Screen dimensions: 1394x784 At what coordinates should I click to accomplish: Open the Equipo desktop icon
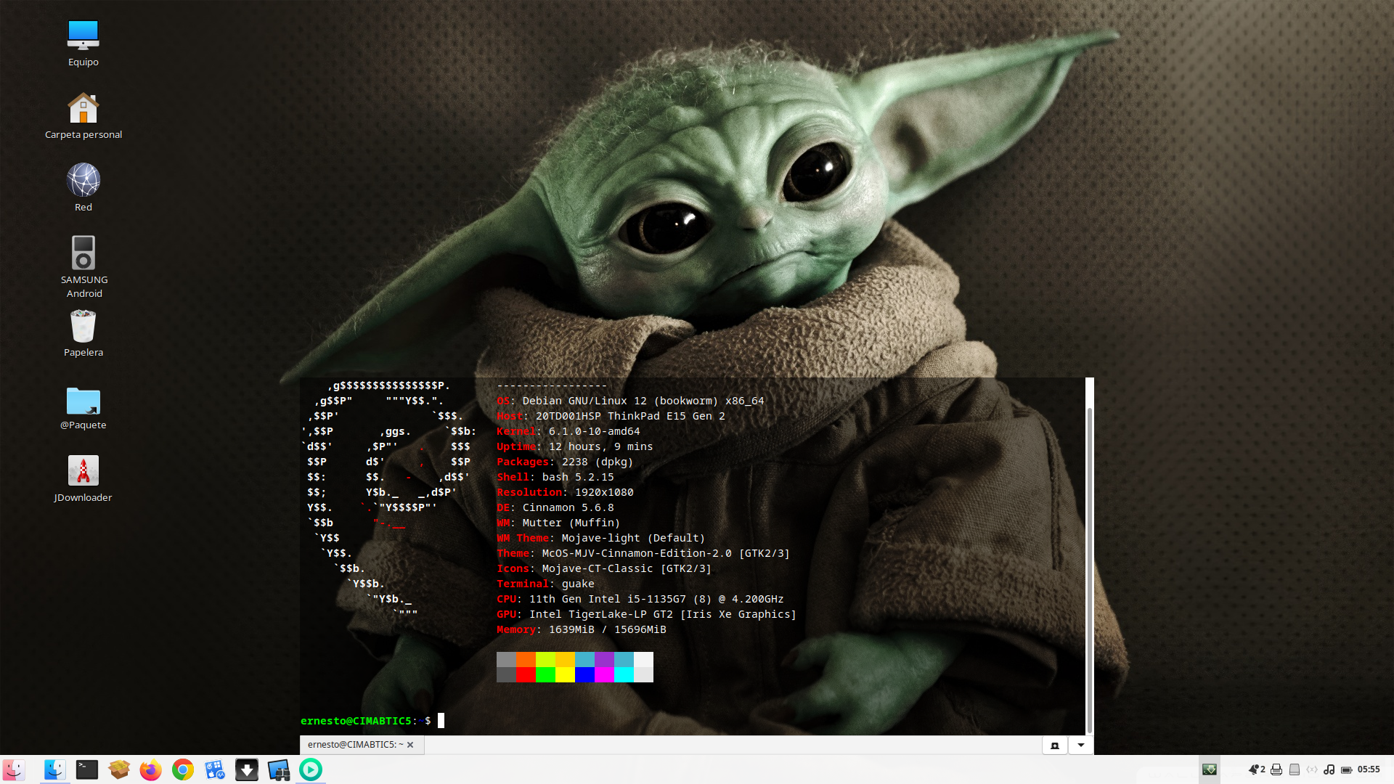point(83,44)
